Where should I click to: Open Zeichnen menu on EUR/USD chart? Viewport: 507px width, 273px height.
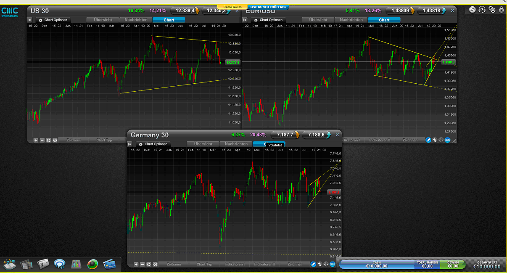(410, 140)
